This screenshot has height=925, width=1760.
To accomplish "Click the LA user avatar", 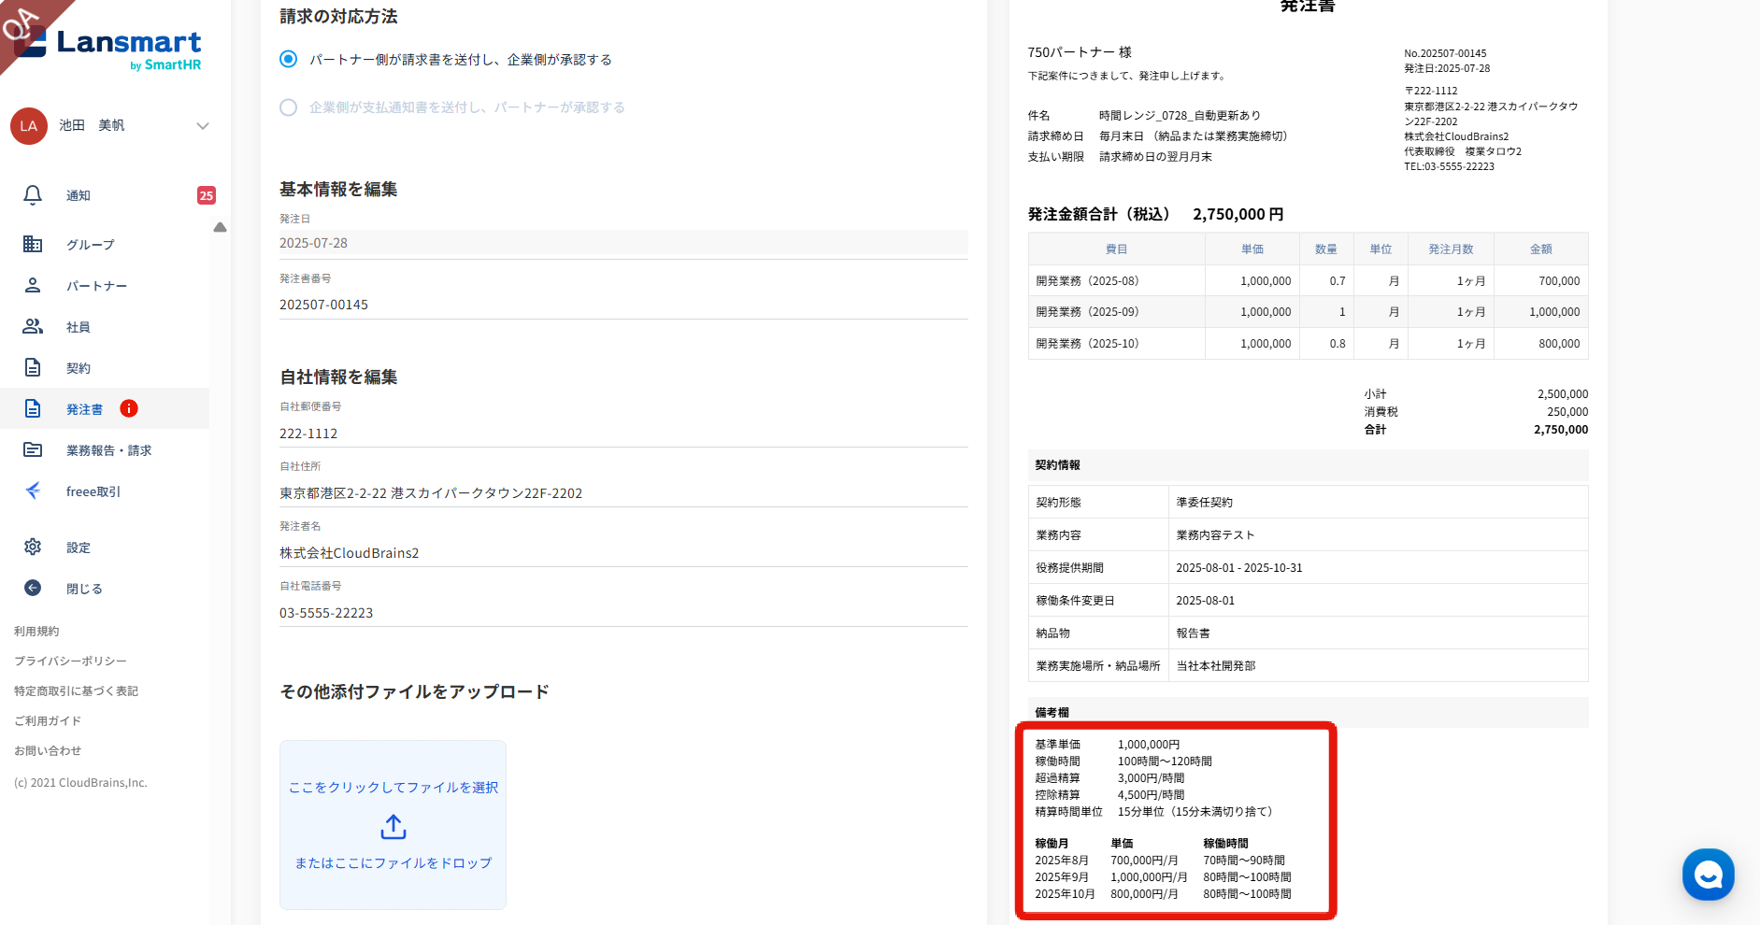I will click(x=29, y=125).
